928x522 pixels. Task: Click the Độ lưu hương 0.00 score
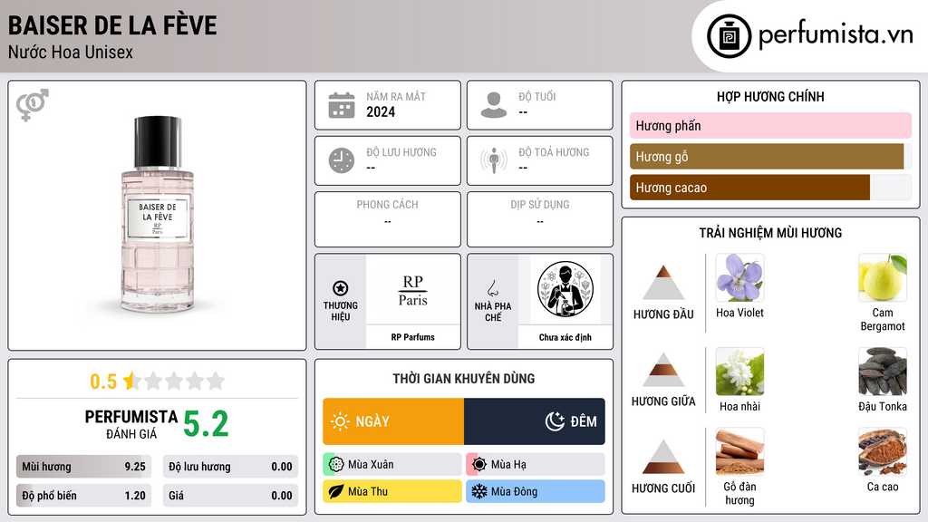click(230, 467)
